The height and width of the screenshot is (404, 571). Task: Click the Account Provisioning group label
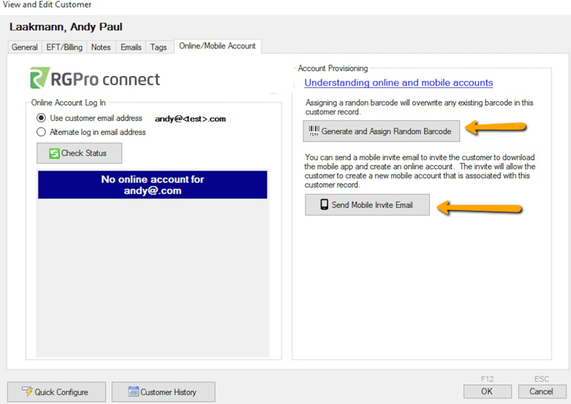(333, 68)
